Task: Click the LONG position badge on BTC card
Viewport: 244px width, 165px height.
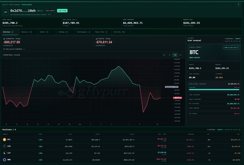Action: pos(231,48)
